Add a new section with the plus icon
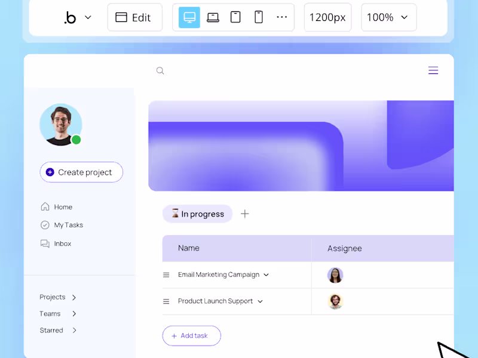Viewport: 478px width, 358px height. [245, 214]
